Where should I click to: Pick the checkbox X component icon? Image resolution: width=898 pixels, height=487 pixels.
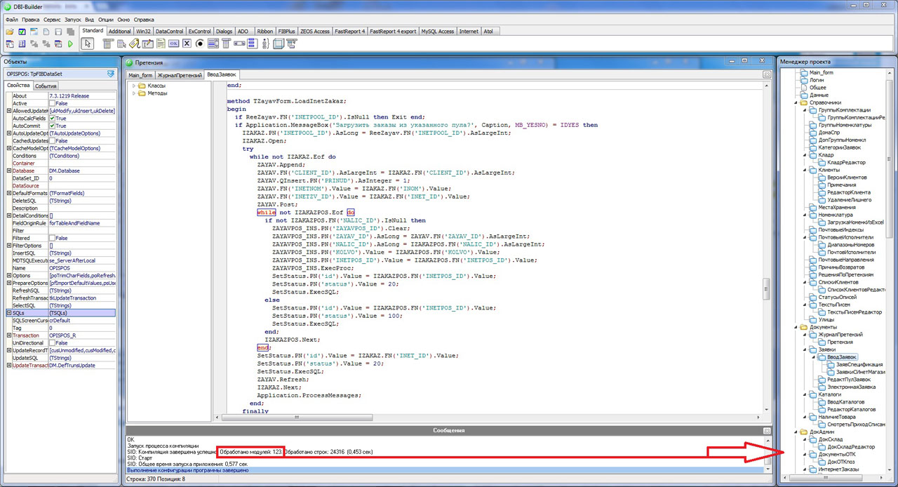click(x=187, y=44)
